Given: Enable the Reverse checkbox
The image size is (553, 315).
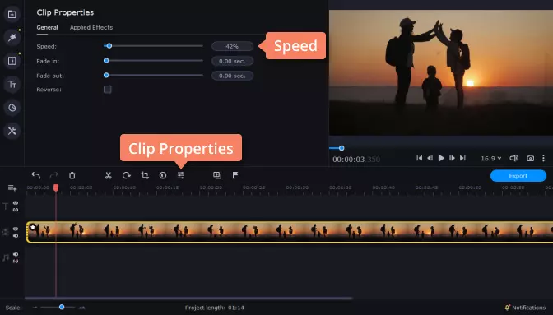Looking at the screenshot, I should (108, 90).
